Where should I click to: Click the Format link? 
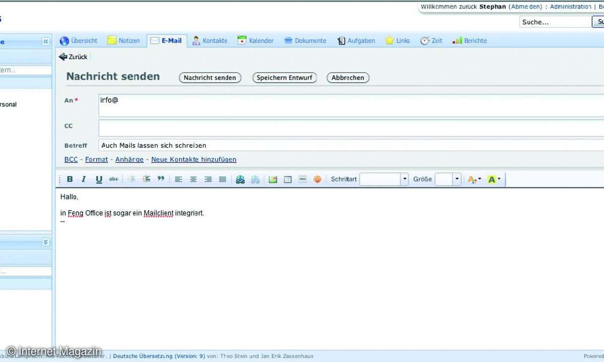[97, 159]
